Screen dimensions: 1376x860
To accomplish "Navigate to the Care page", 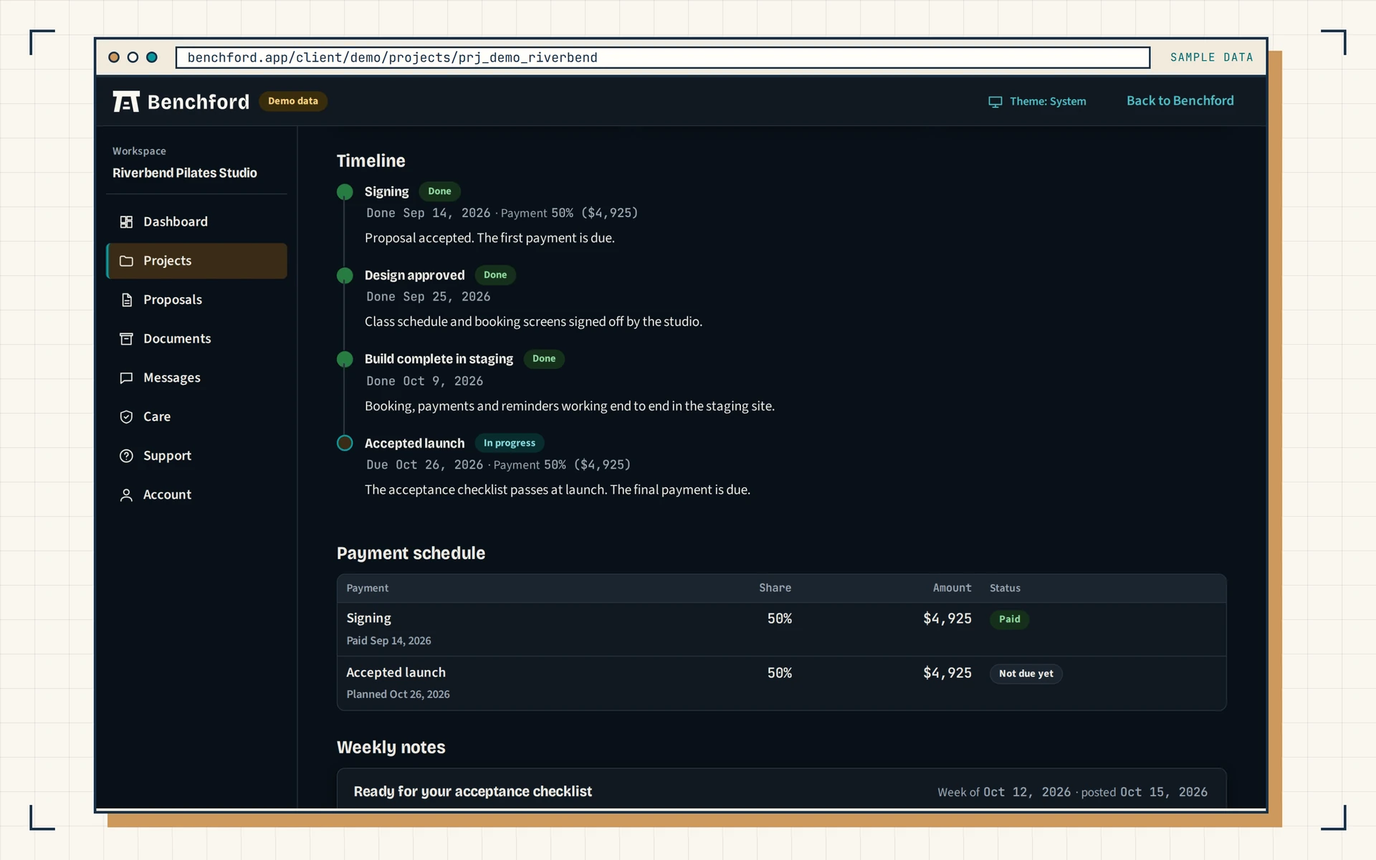I will click(x=196, y=417).
